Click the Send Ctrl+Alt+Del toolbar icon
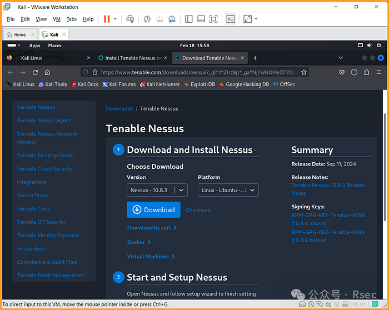The width and height of the screenshot is (389, 310). tap(130, 19)
